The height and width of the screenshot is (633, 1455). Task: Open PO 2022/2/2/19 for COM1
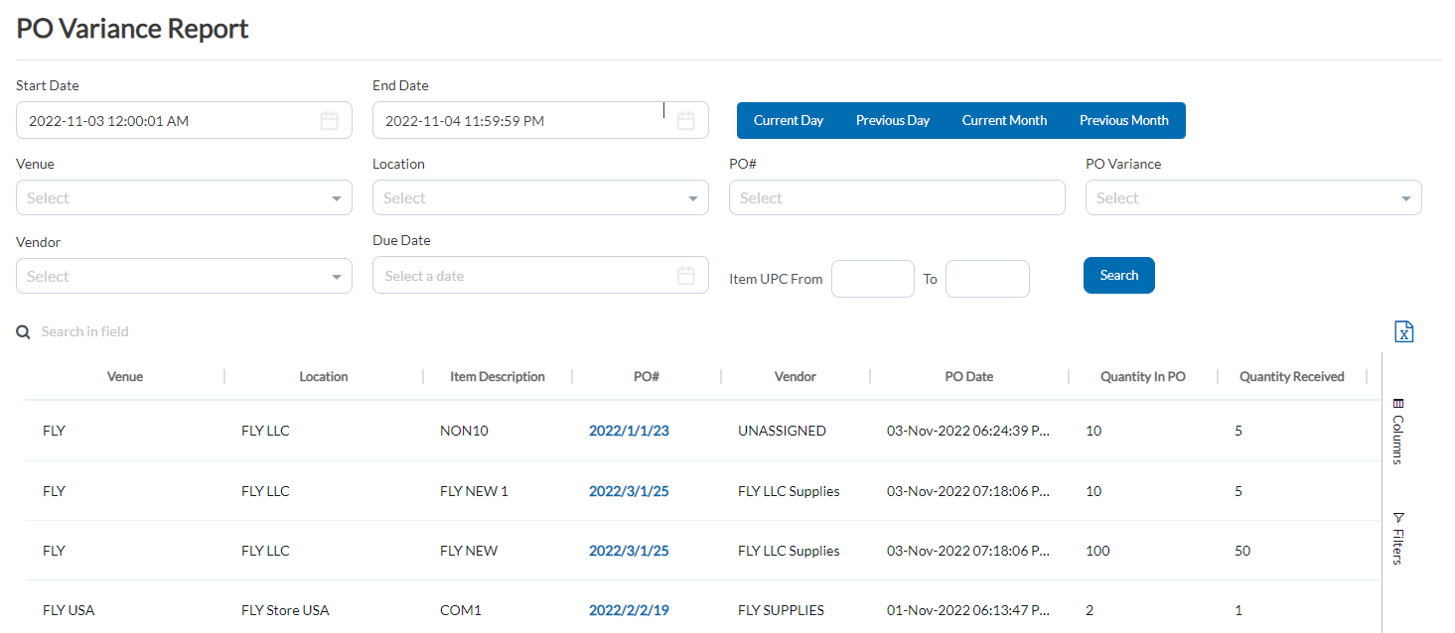(x=629, y=610)
